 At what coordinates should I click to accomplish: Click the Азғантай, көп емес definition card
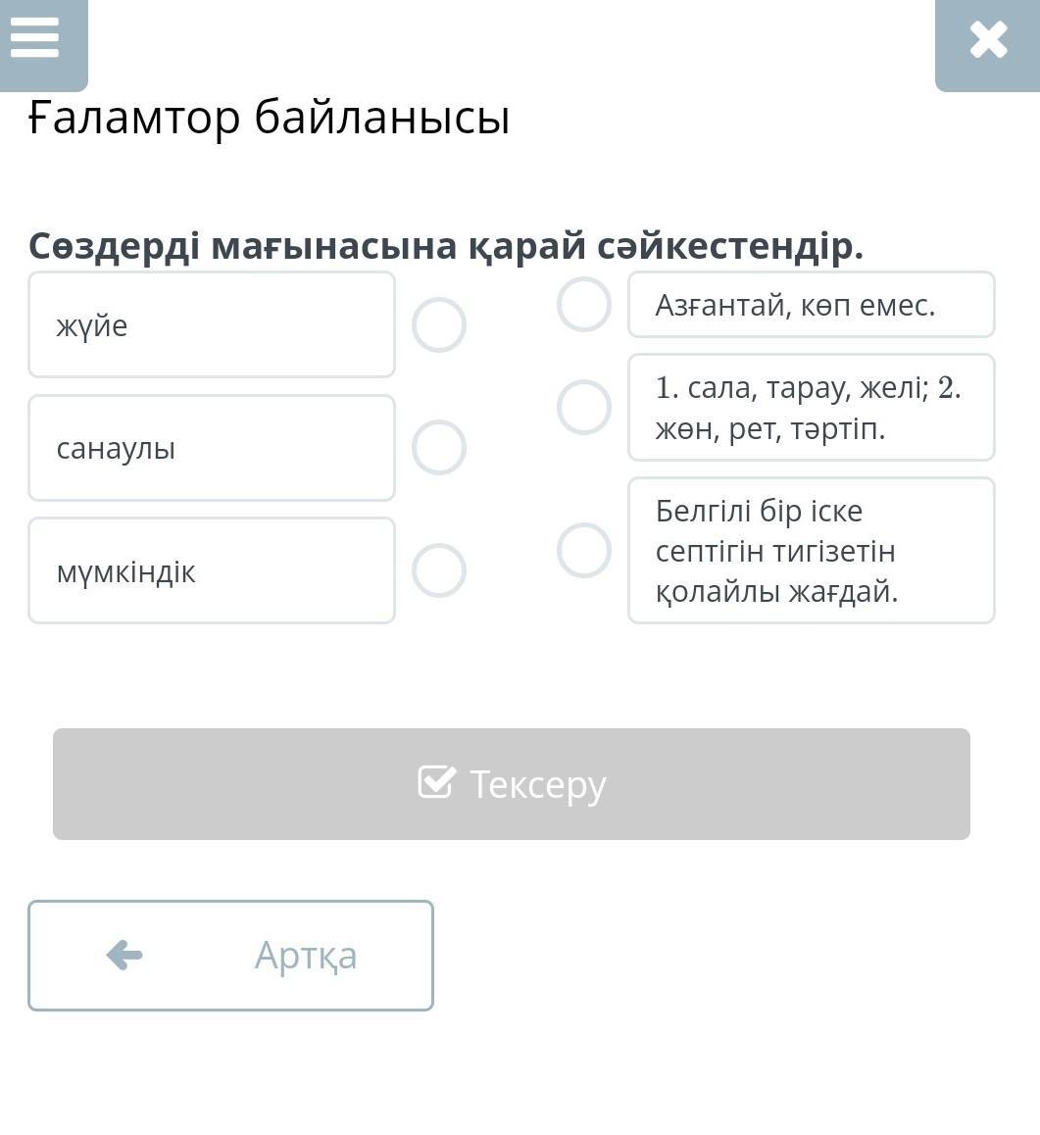811,305
